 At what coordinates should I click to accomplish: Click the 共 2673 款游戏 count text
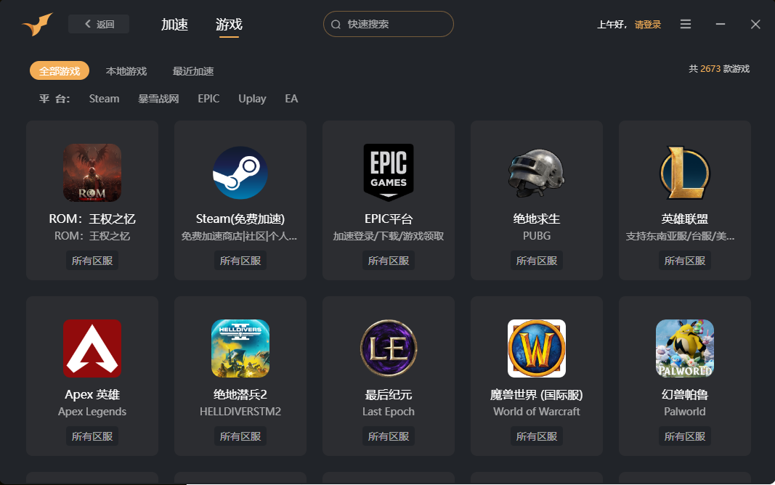click(719, 69)
